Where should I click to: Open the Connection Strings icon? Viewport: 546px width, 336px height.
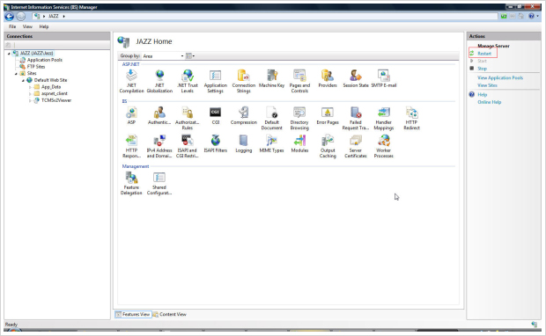click(x=243, y=81)
